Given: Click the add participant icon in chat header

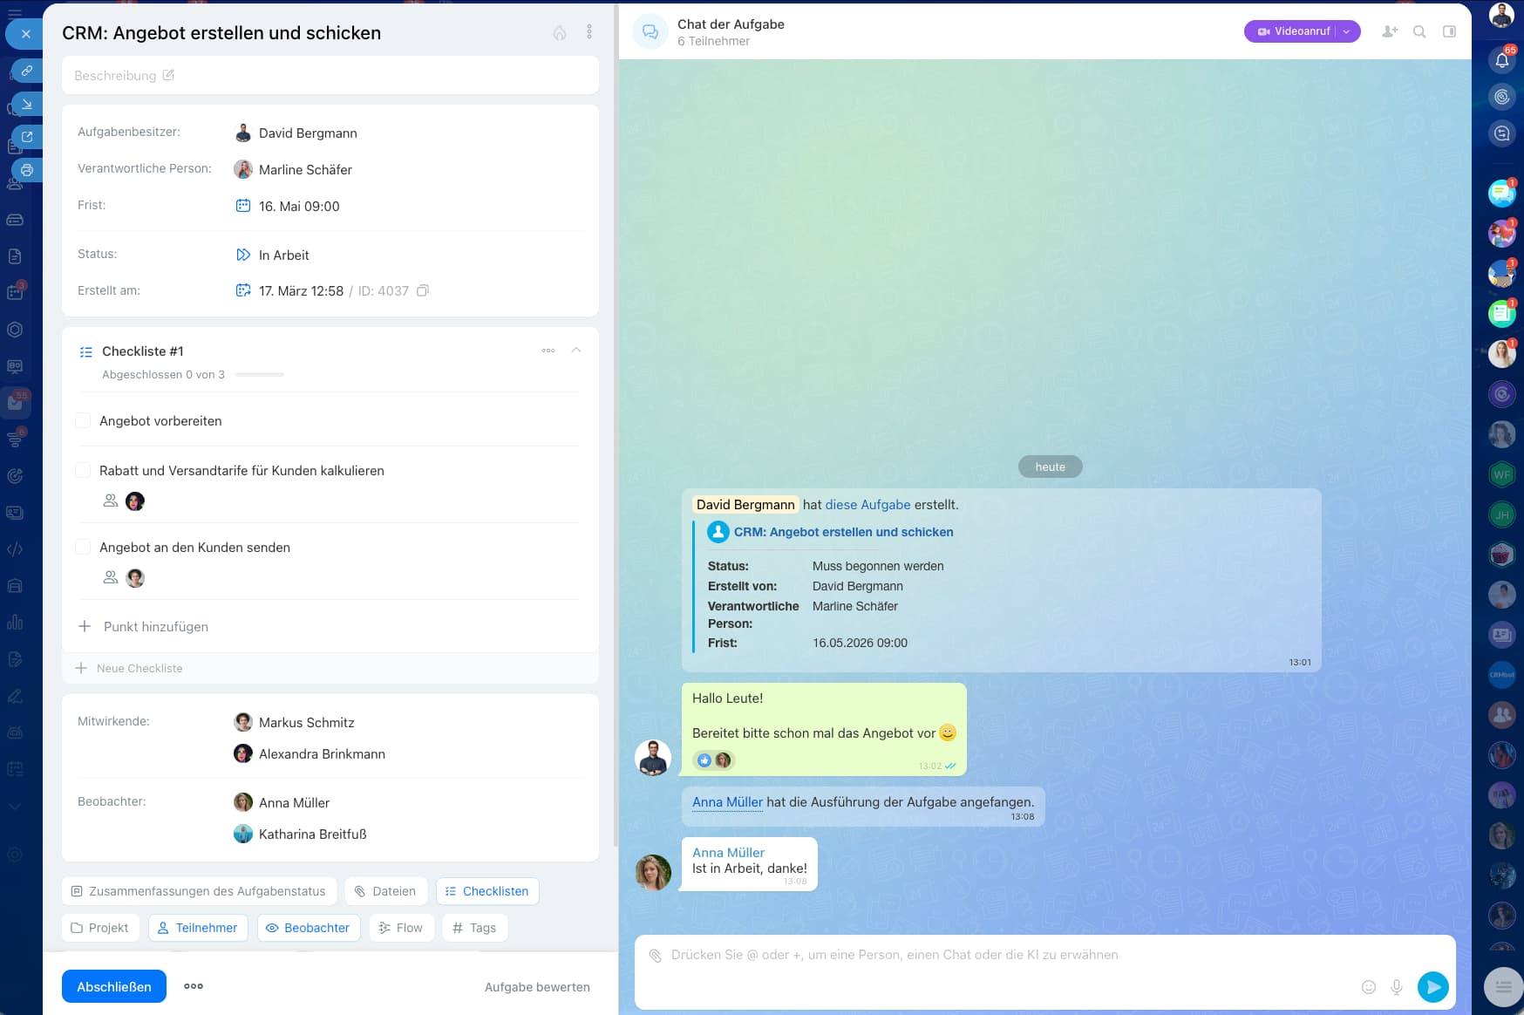Looking at the screenshot, I should (1390, 31).
